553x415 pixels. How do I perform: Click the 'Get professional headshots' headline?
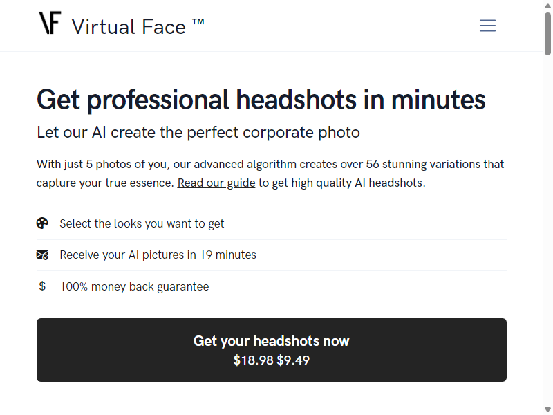pyautogui.click(x=261, y=100)
